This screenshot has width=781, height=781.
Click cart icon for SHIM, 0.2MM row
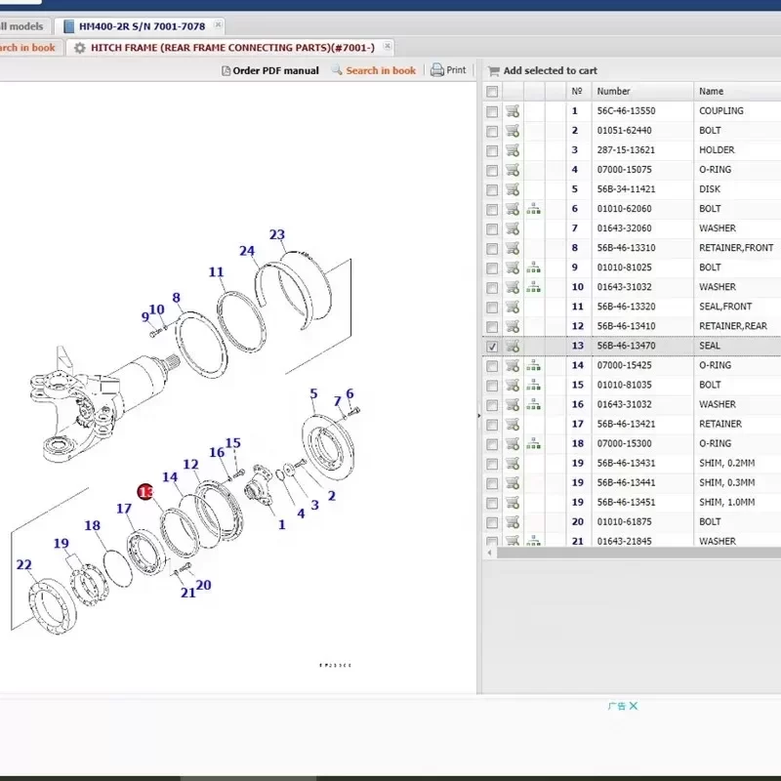tap(512, 463)
